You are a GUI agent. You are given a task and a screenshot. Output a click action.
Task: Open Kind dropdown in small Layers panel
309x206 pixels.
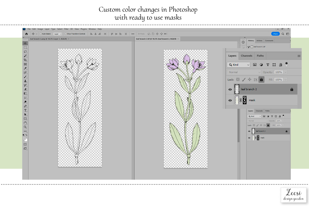(254, 116)
